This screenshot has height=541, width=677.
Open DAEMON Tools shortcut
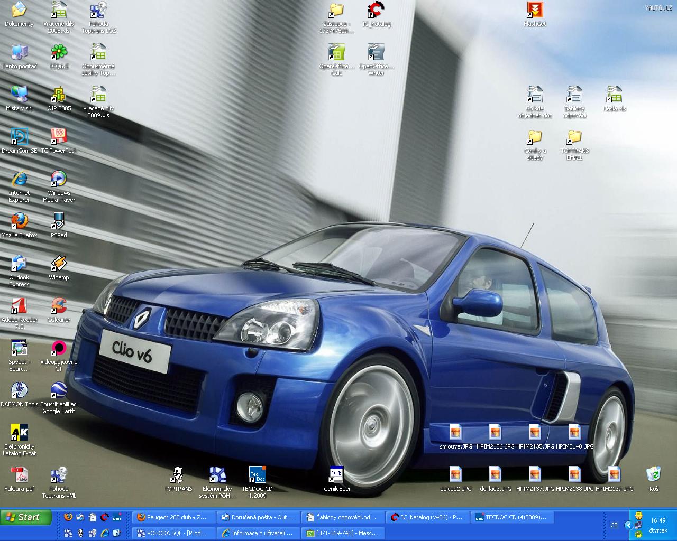click(19, 391)
